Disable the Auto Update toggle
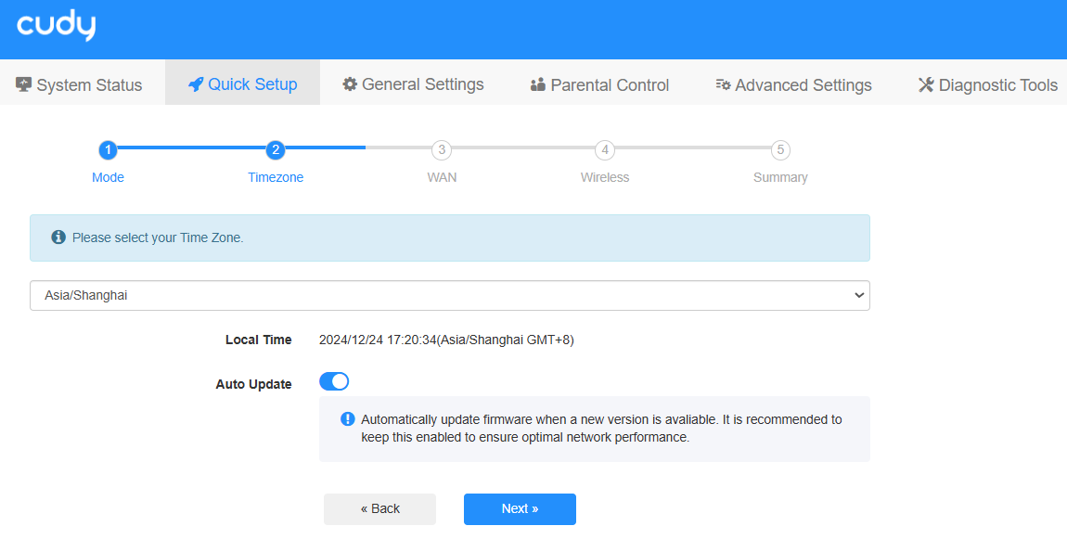1067x539 pixels. point(334,381)
